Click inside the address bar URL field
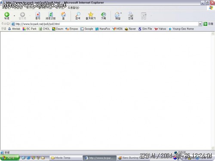 point(107,24)
